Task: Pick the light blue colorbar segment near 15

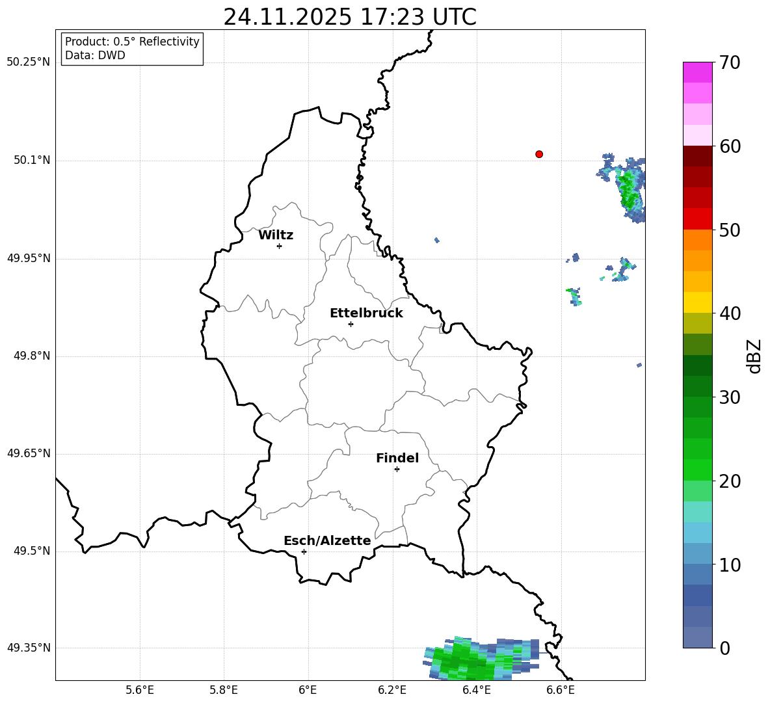Action: click(x=697, y=533)
